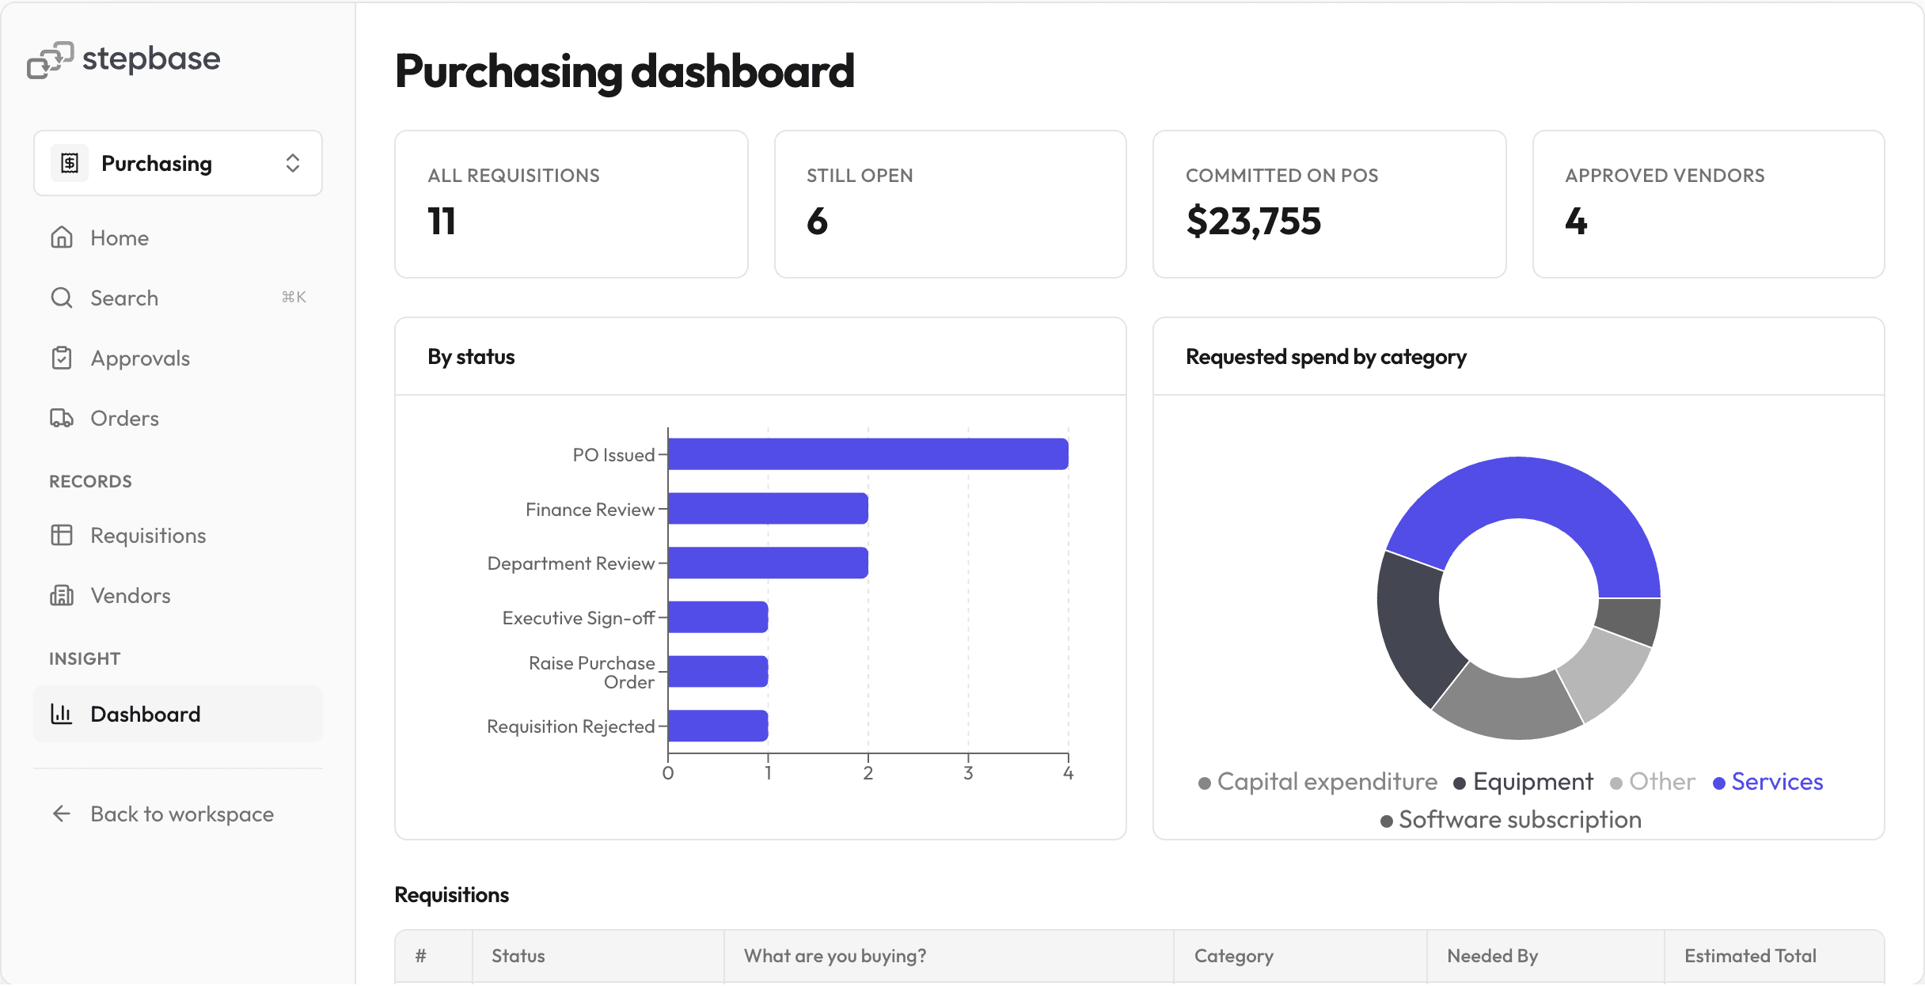Toggle Software subscription legend item
This screenshot has height=986, width=1925.
coord(1511,820)
